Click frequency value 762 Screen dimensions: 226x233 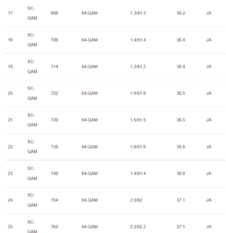(54, 227)
